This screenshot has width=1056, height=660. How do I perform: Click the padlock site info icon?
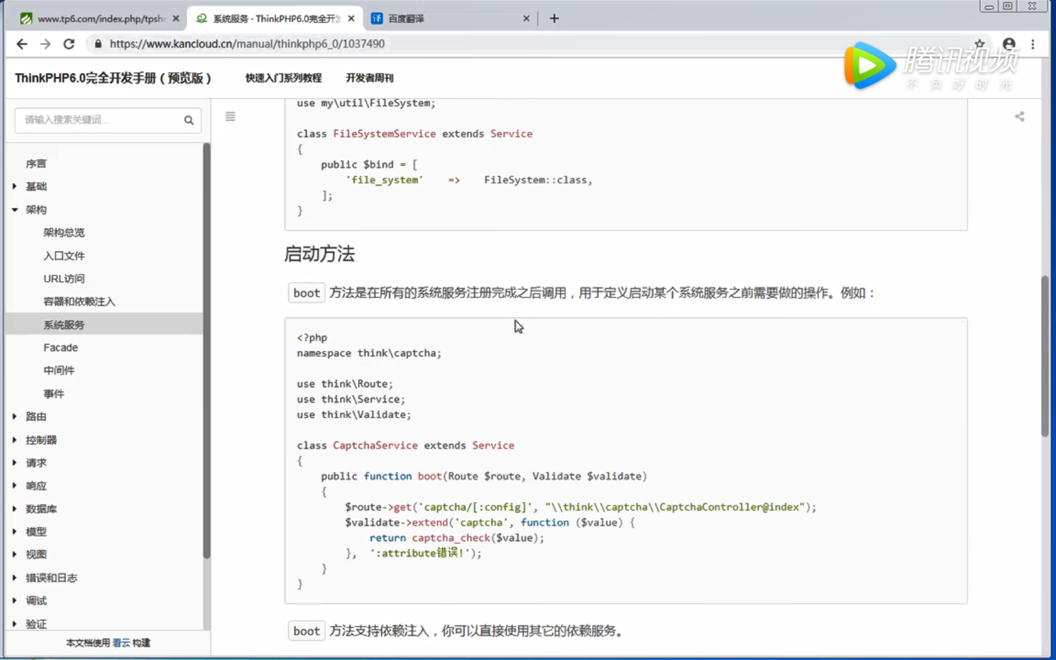97,44
